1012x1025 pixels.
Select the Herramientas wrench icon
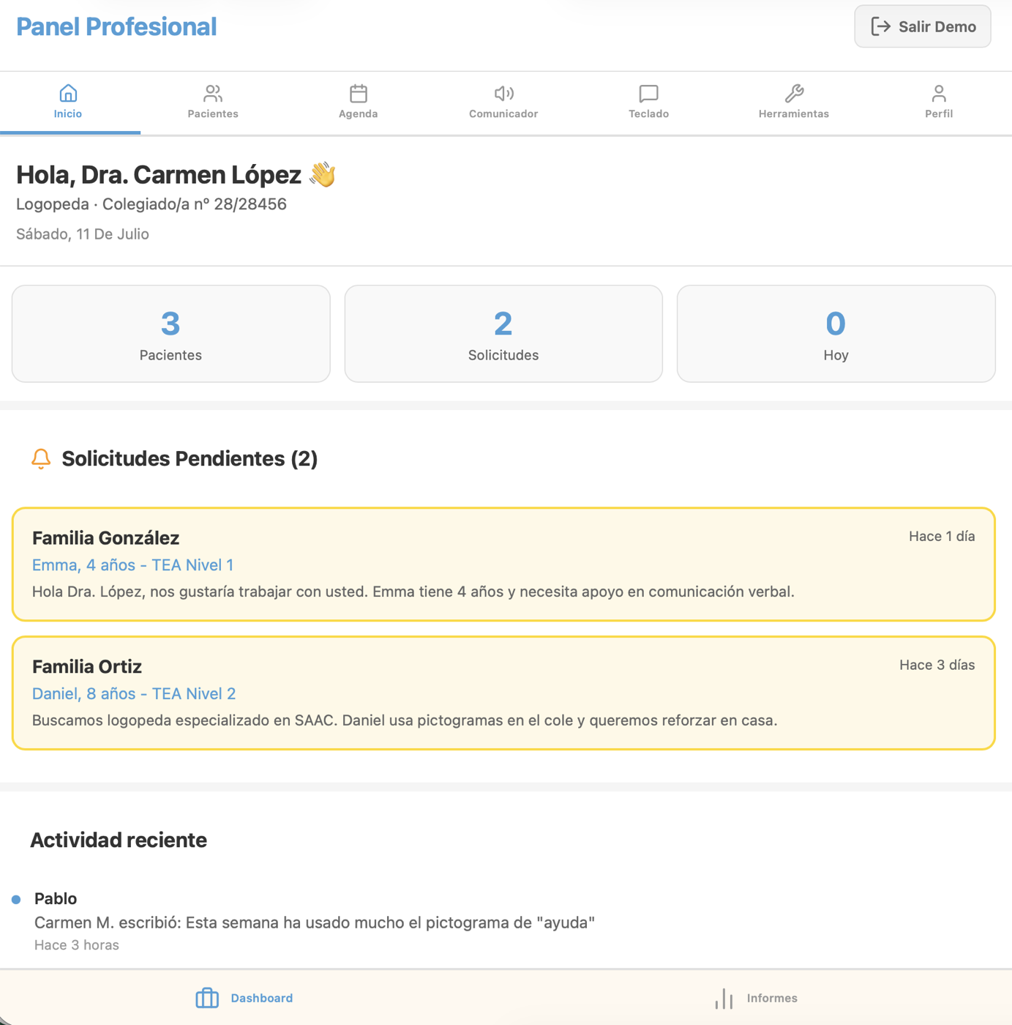click(794, 94)
